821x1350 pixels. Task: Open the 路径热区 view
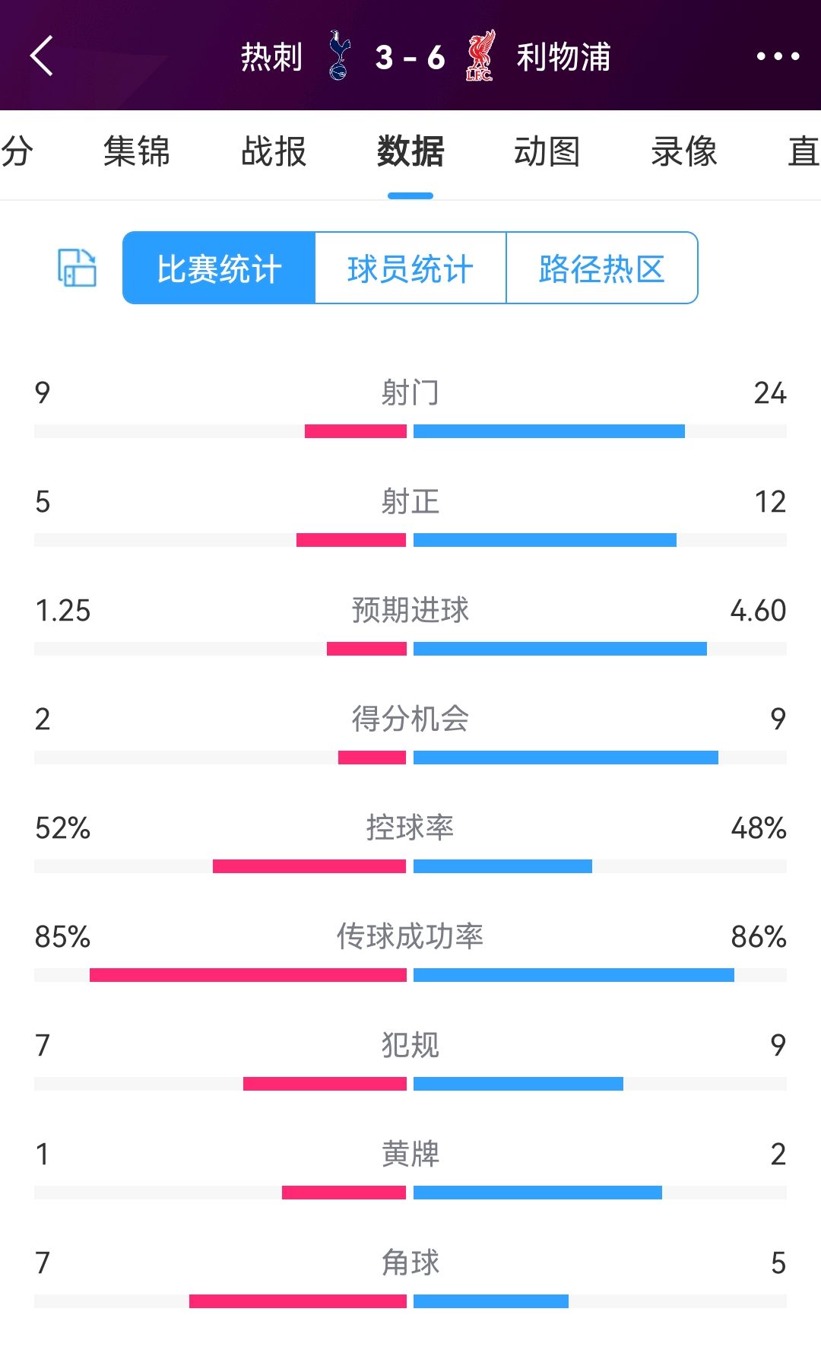(601, 268)
